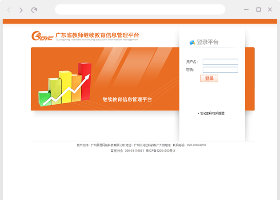Click the browser address bar
Viewport: 280px width, 200px height.
140,10
